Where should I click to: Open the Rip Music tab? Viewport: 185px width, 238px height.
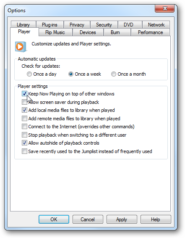[x=55, y=32]
